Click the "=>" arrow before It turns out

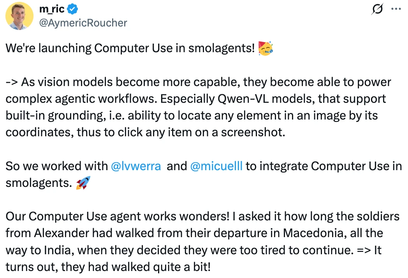click(x=364, y=250)
